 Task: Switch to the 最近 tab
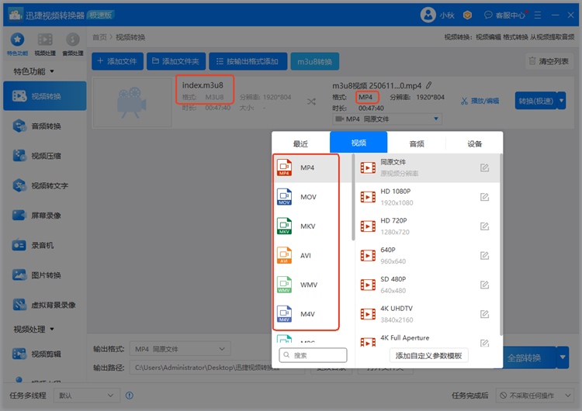300,143
